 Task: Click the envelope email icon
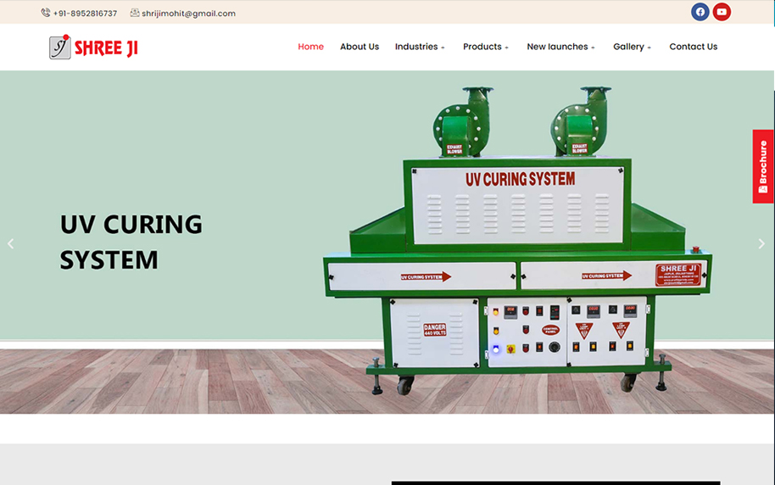click(135, 13)
